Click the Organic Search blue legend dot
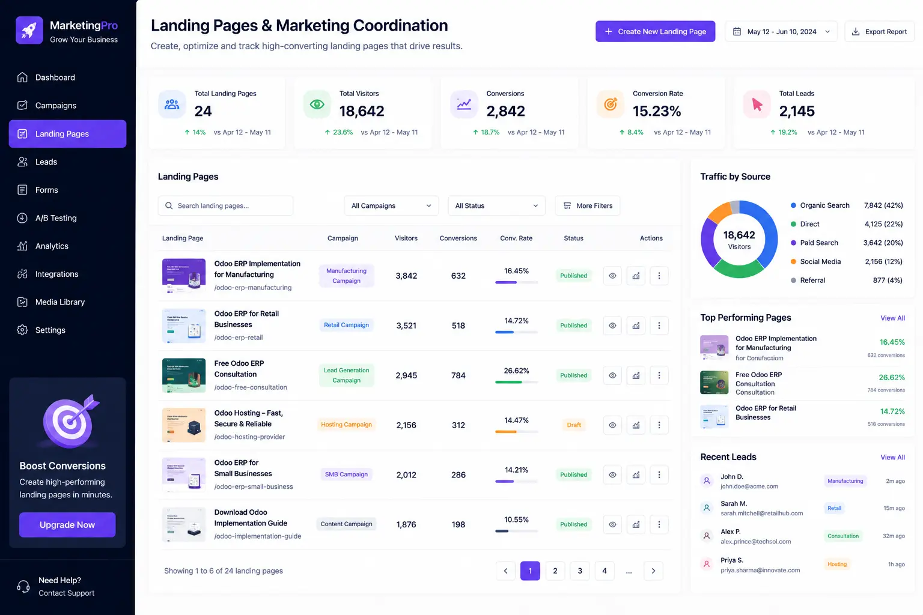Screen dimensions: 923x615 click(x=793, y=205)
